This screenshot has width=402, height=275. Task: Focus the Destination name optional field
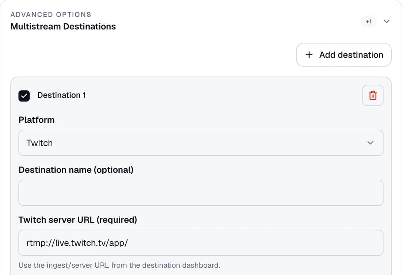[x=201, y=193]
